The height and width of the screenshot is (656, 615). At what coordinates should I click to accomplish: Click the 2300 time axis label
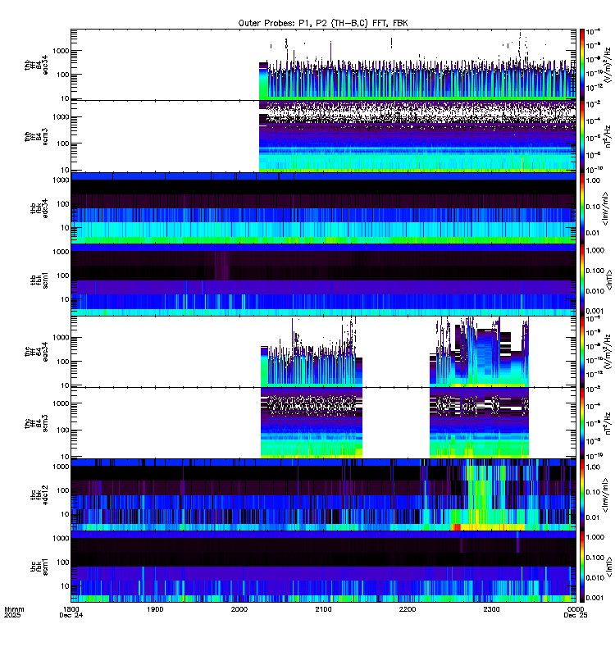491,609
